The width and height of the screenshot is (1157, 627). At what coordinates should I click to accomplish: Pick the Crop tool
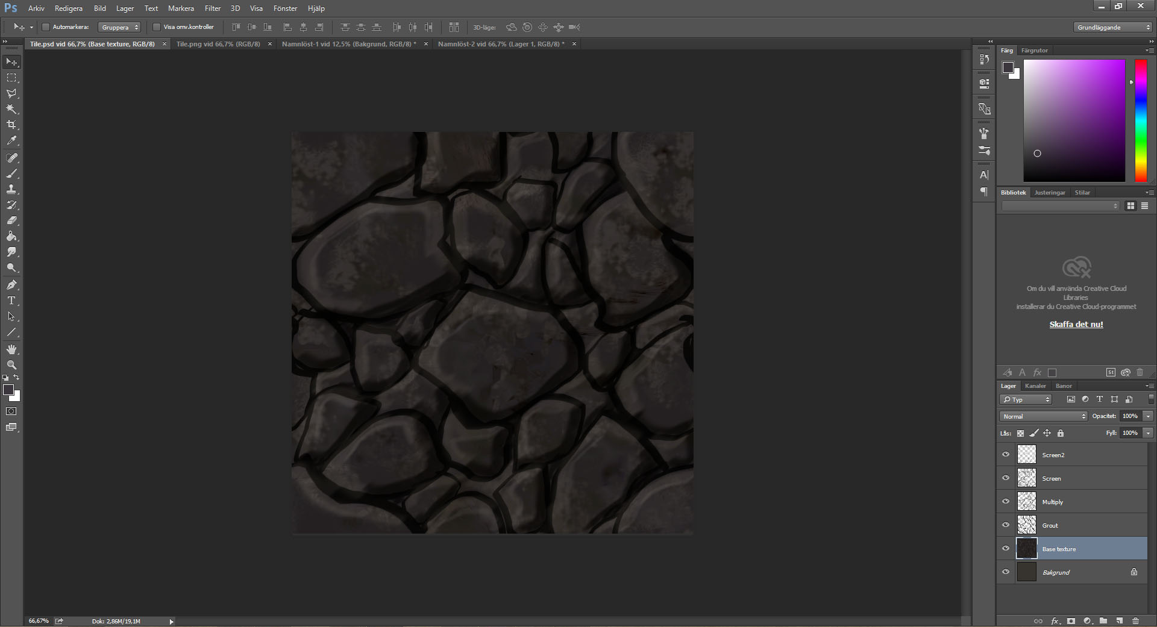click(11, 125)
